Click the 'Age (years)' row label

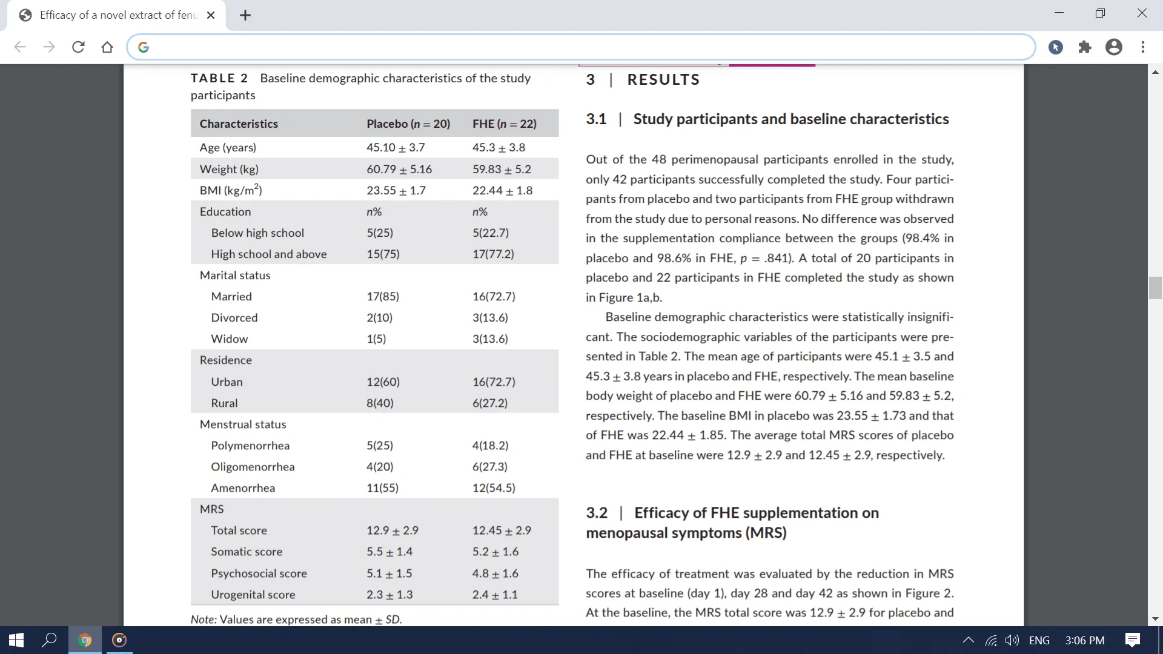[x=228, y=147]
